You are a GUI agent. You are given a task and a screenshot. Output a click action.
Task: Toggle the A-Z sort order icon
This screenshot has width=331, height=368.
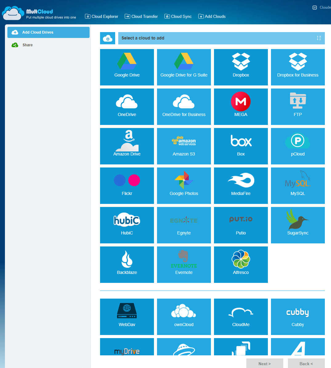coord(319,38)
